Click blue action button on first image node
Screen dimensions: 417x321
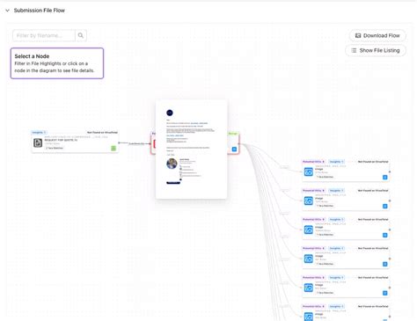[385, 178]
